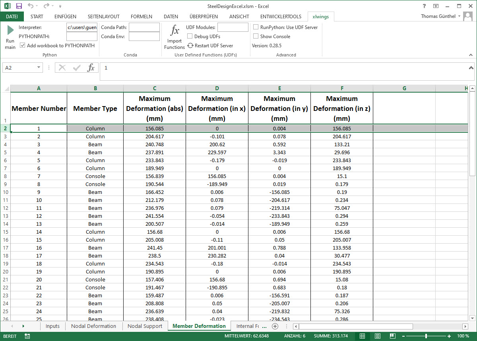The width and height of the screenshot is (477, 341).
Task: Restart the UDF Server
Action: [191, 45]
